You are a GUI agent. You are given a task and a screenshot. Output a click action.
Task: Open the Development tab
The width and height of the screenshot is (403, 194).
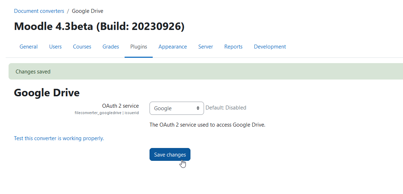point(270,47)
